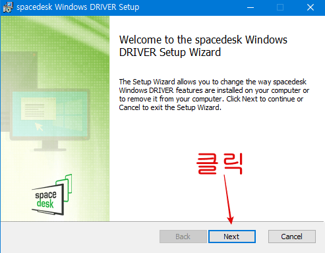Click the monitor illustration in the banner
Image resolution: width=325 pixels, height=253 pixels.
[49, 120]
